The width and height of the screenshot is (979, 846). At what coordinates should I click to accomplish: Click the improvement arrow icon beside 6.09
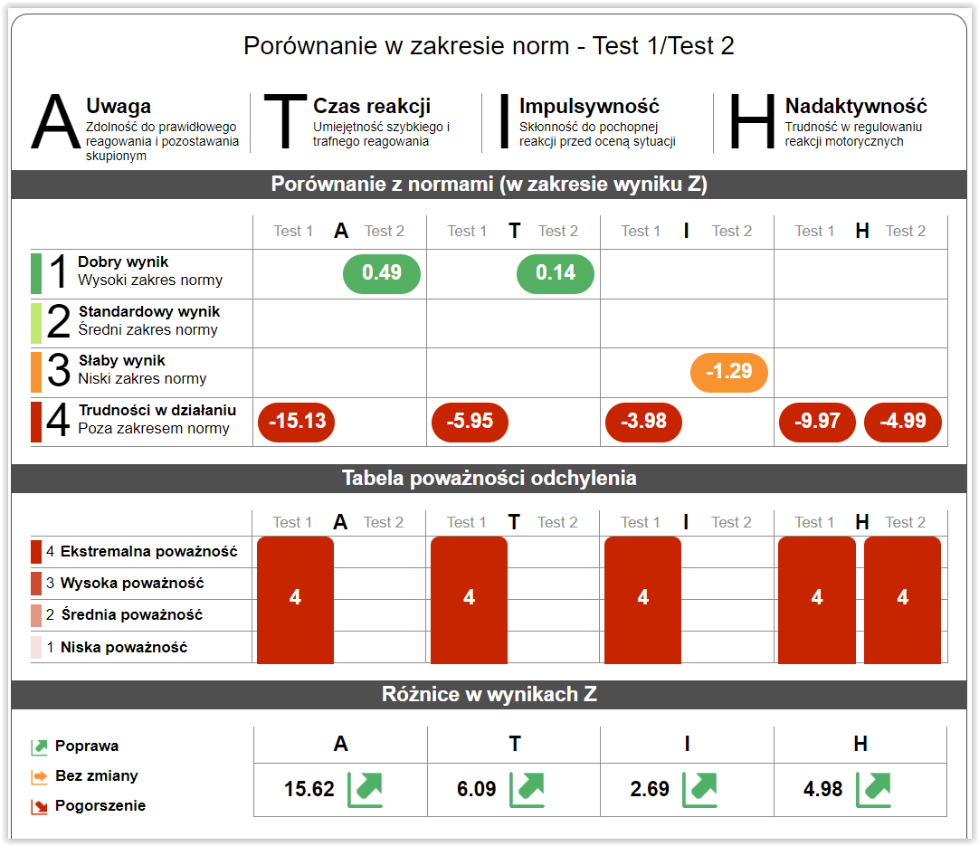point(527,789)
